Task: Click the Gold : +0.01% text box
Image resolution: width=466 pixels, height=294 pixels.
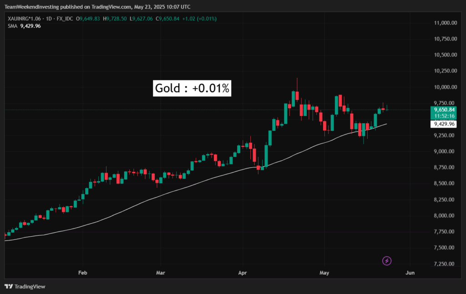Action: pos(192,89)
